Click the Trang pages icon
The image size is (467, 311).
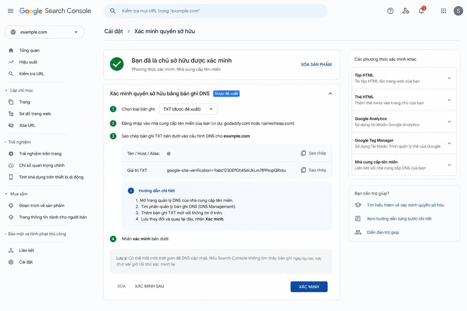pos(11,102)
